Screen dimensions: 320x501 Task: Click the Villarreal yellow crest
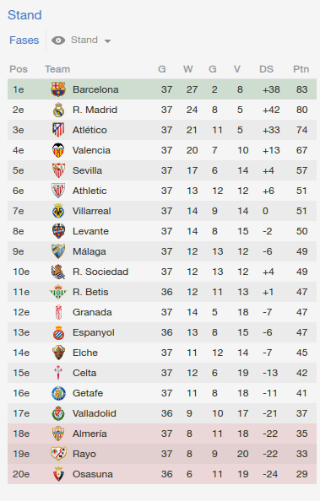click(x=58, y=211)
